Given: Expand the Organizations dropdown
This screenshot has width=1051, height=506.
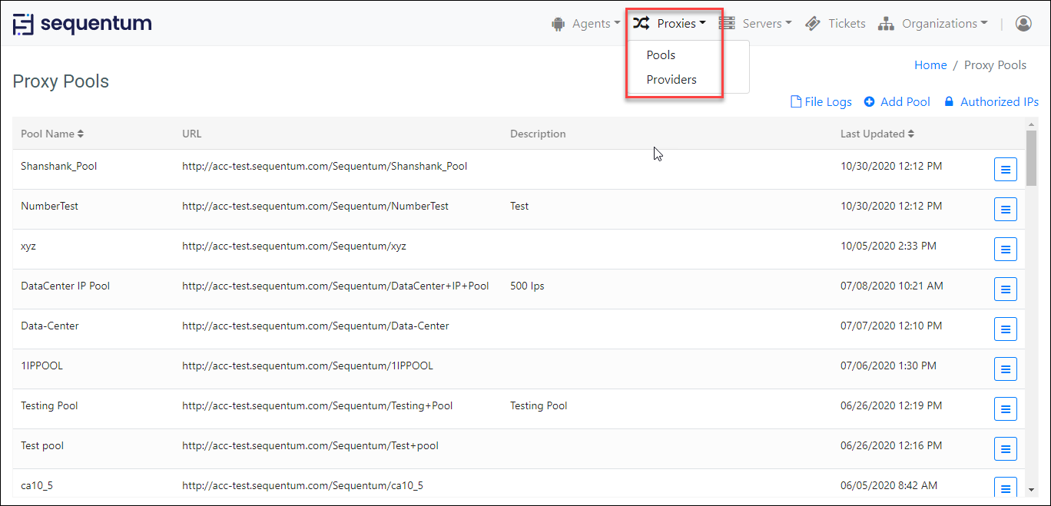Looking at the screenshot, I should click(933, 24).
